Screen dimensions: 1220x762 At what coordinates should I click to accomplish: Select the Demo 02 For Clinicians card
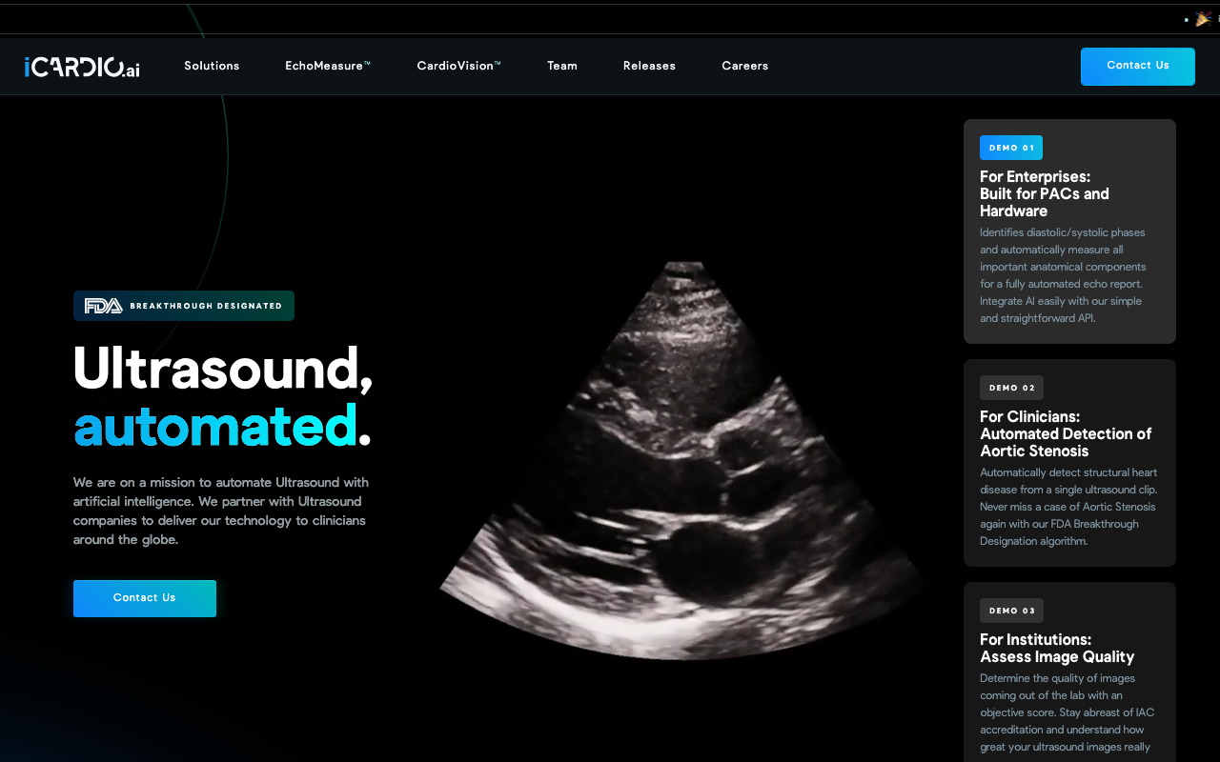pyautogui.click(x=1069, y=463)
